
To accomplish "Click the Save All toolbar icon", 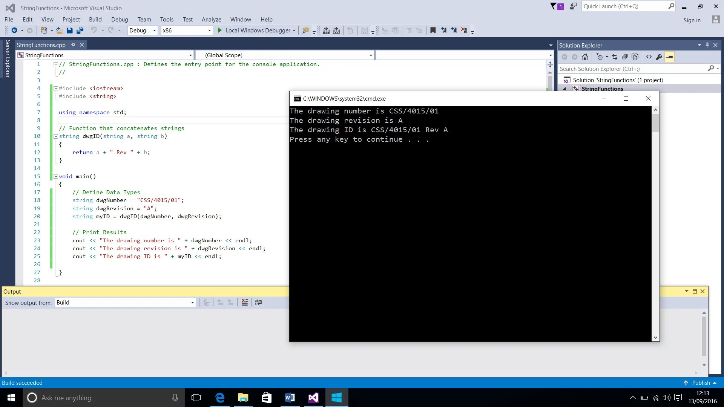I will tap(80, 31).
